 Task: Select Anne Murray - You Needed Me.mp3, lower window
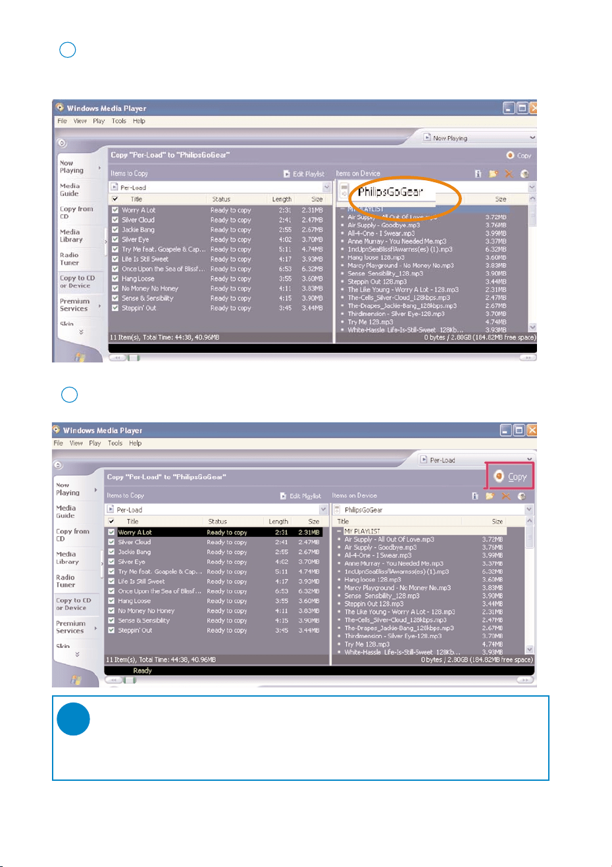[x=394, y=564]
